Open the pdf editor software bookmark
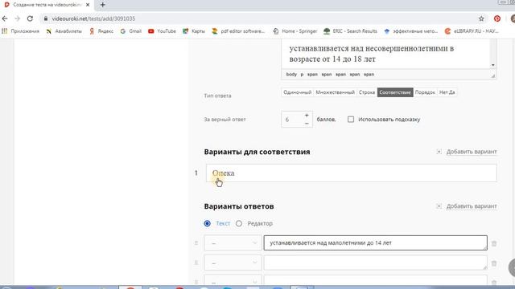Image resolution: width=515 pixels, height=289 pixels. click(238, 31)
